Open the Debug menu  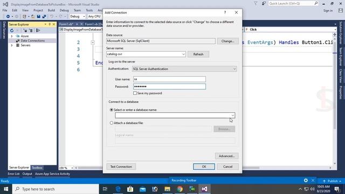tap(64, 10)
